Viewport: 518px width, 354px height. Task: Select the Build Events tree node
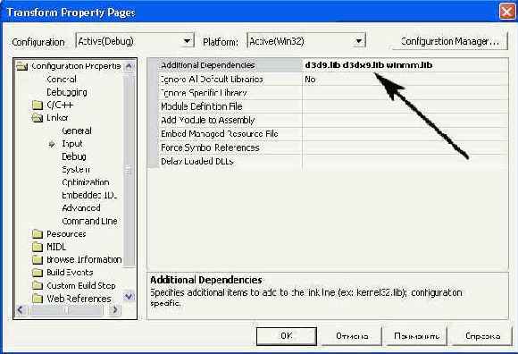coord(70,273)
